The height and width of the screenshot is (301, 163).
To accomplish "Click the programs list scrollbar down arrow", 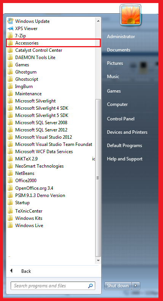I will [x=98, y=261].
